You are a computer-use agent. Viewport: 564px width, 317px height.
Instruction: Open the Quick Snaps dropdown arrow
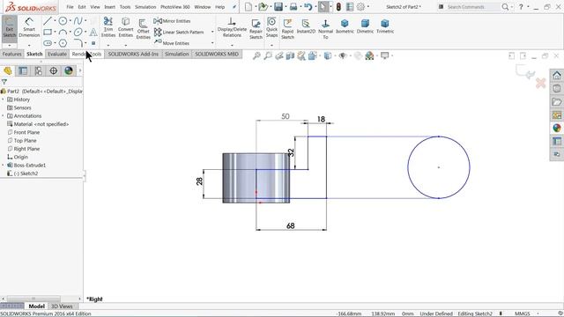[271, 45]
